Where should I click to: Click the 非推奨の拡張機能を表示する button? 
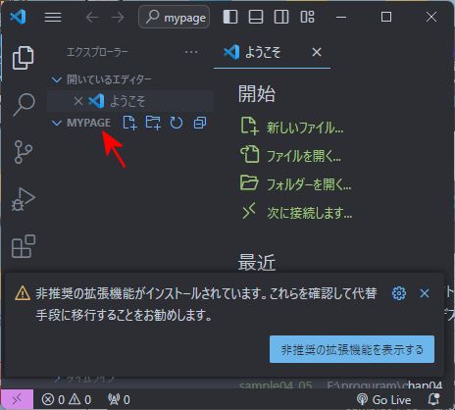pyautogui.click(x=352, y=349)
